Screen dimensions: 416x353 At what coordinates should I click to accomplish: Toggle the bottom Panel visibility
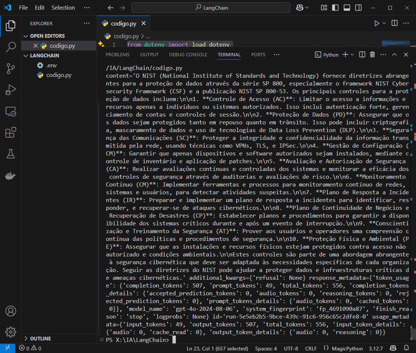point(347,8)
